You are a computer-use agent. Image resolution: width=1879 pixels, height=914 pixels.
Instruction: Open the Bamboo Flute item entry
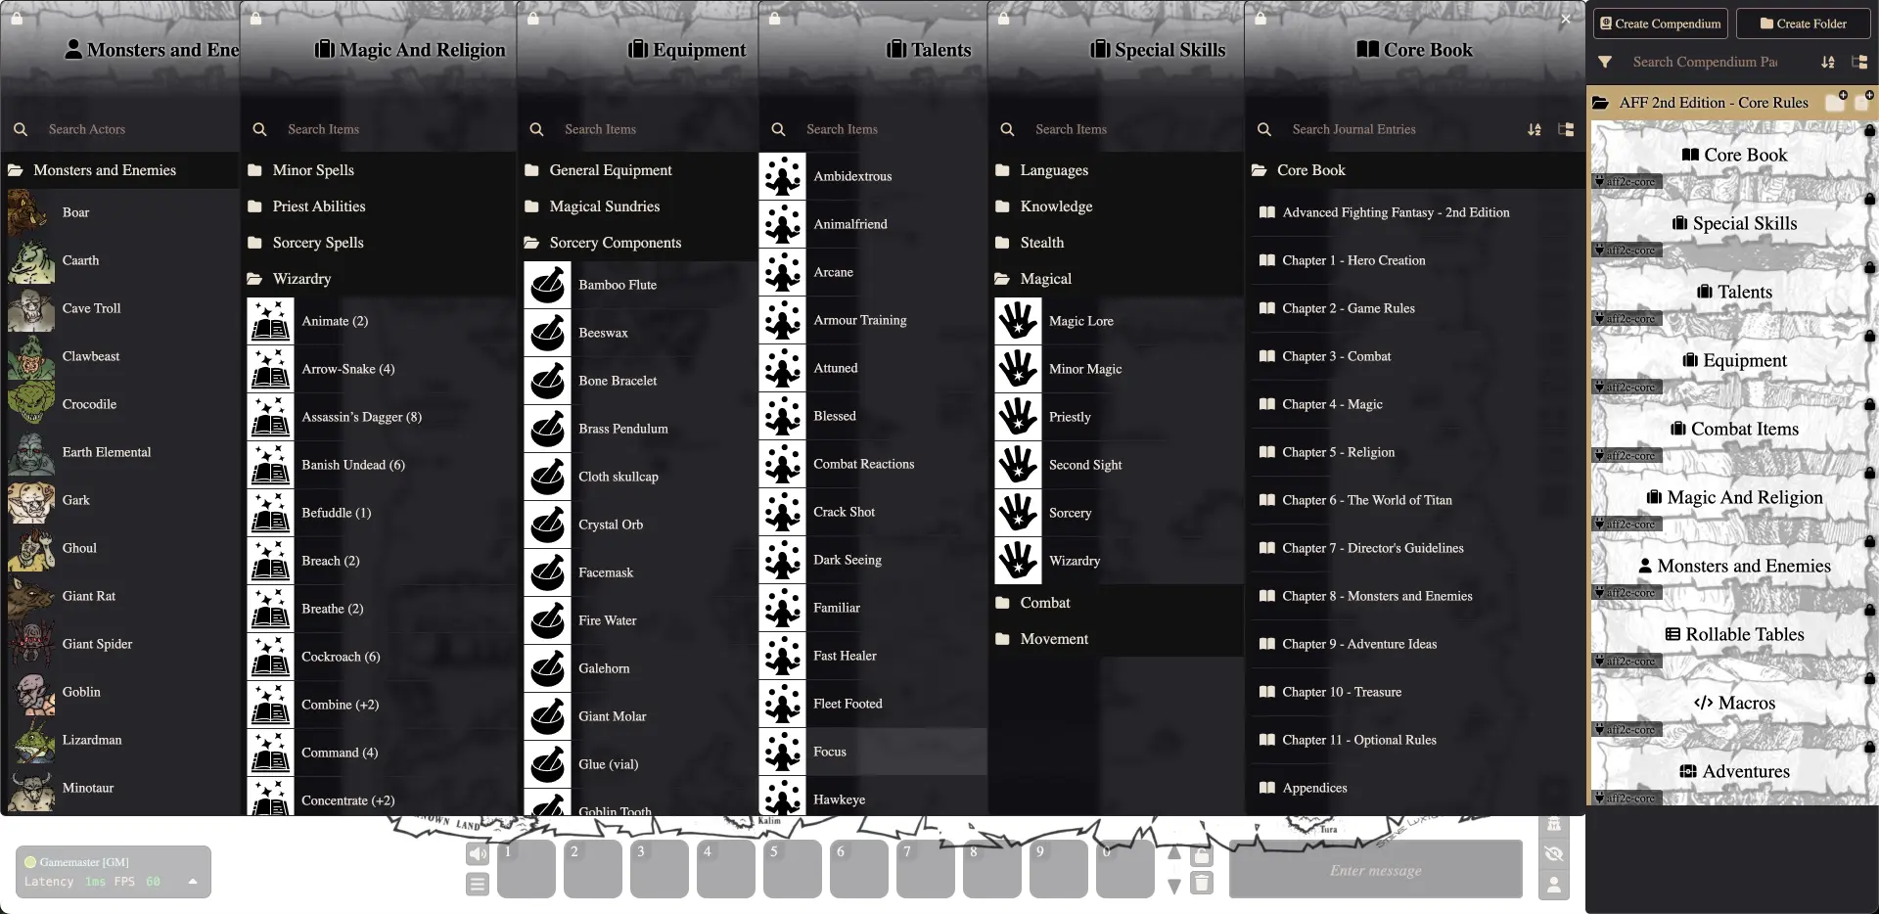click(x=617, y=285)
